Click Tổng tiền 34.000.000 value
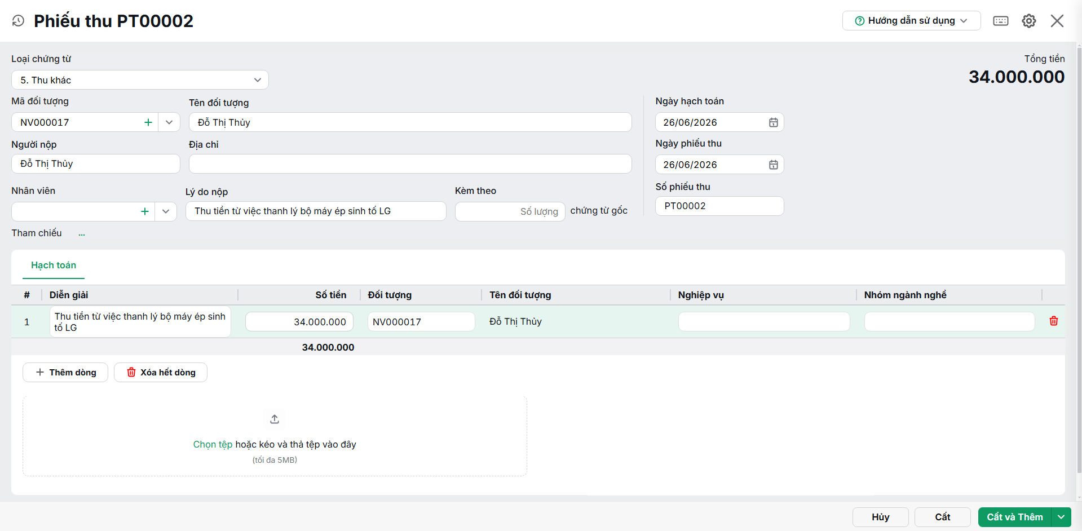 click(x=1017, y=77)
